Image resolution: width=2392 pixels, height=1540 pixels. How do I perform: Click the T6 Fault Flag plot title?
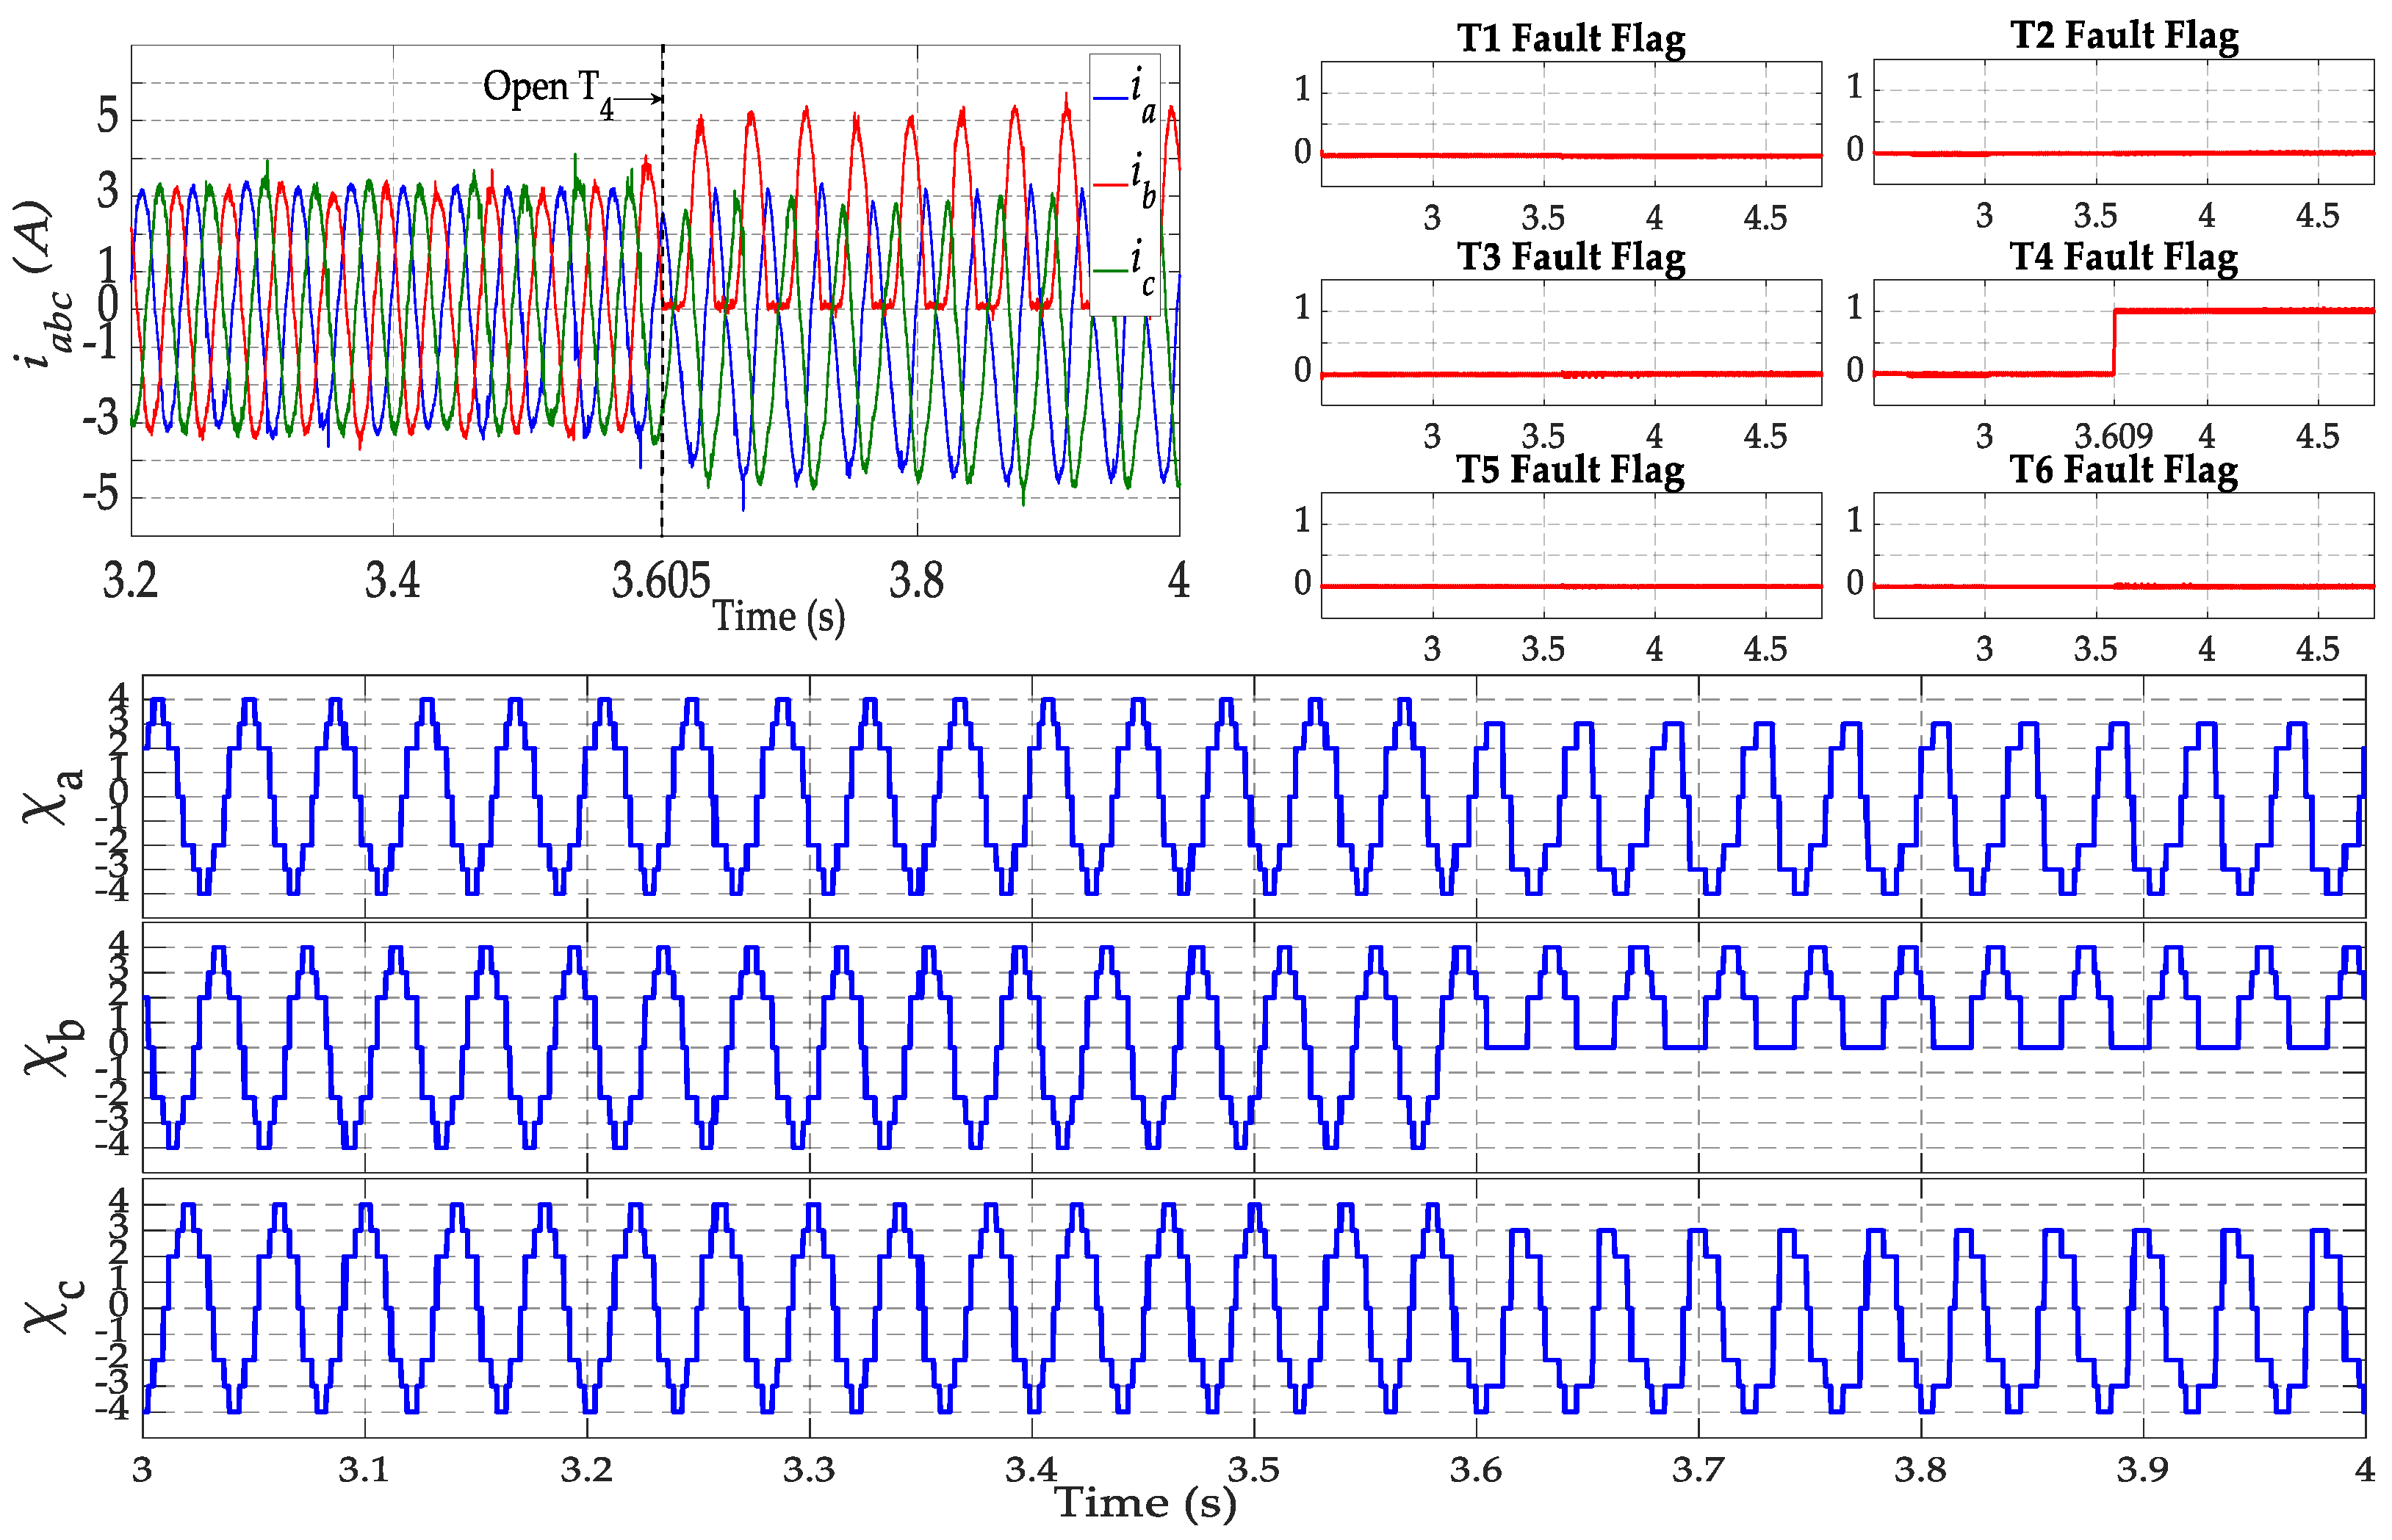point(2123,469)
